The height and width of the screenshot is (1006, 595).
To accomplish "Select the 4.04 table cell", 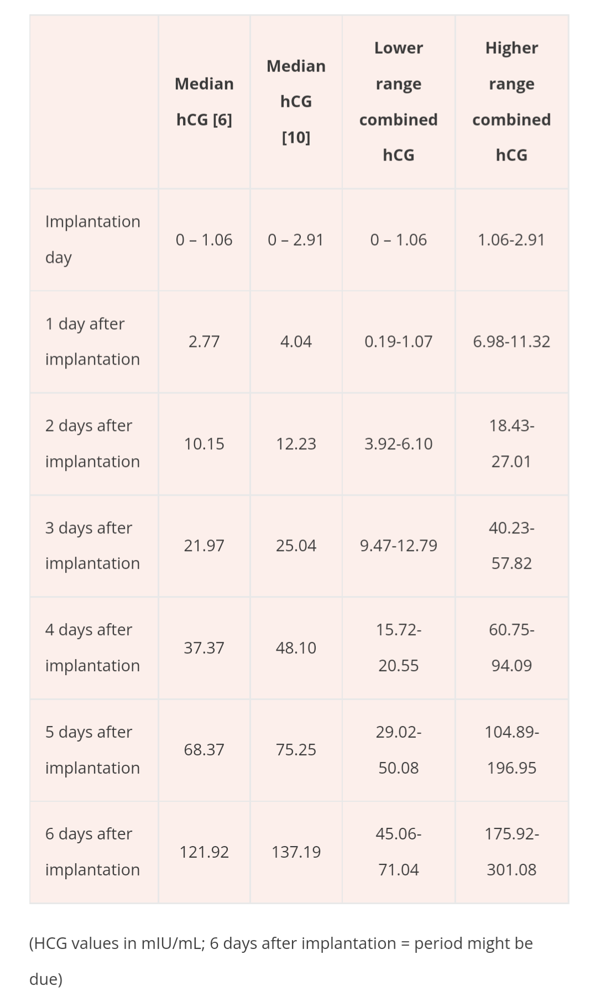I will click(296, 341).
